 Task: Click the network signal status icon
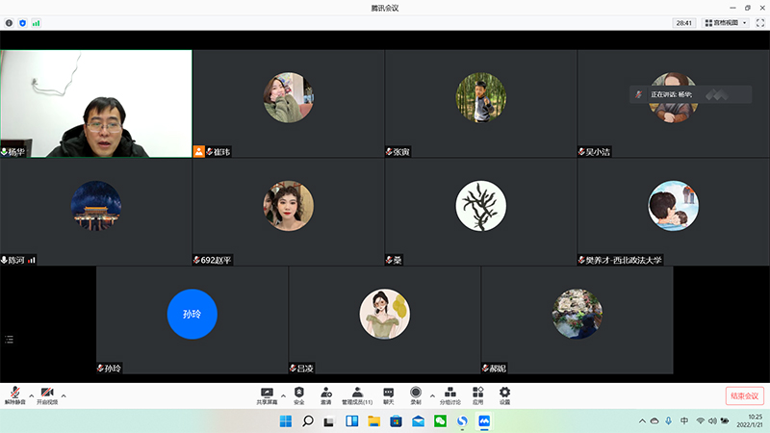pyautogui.click(x=37, y=22)
